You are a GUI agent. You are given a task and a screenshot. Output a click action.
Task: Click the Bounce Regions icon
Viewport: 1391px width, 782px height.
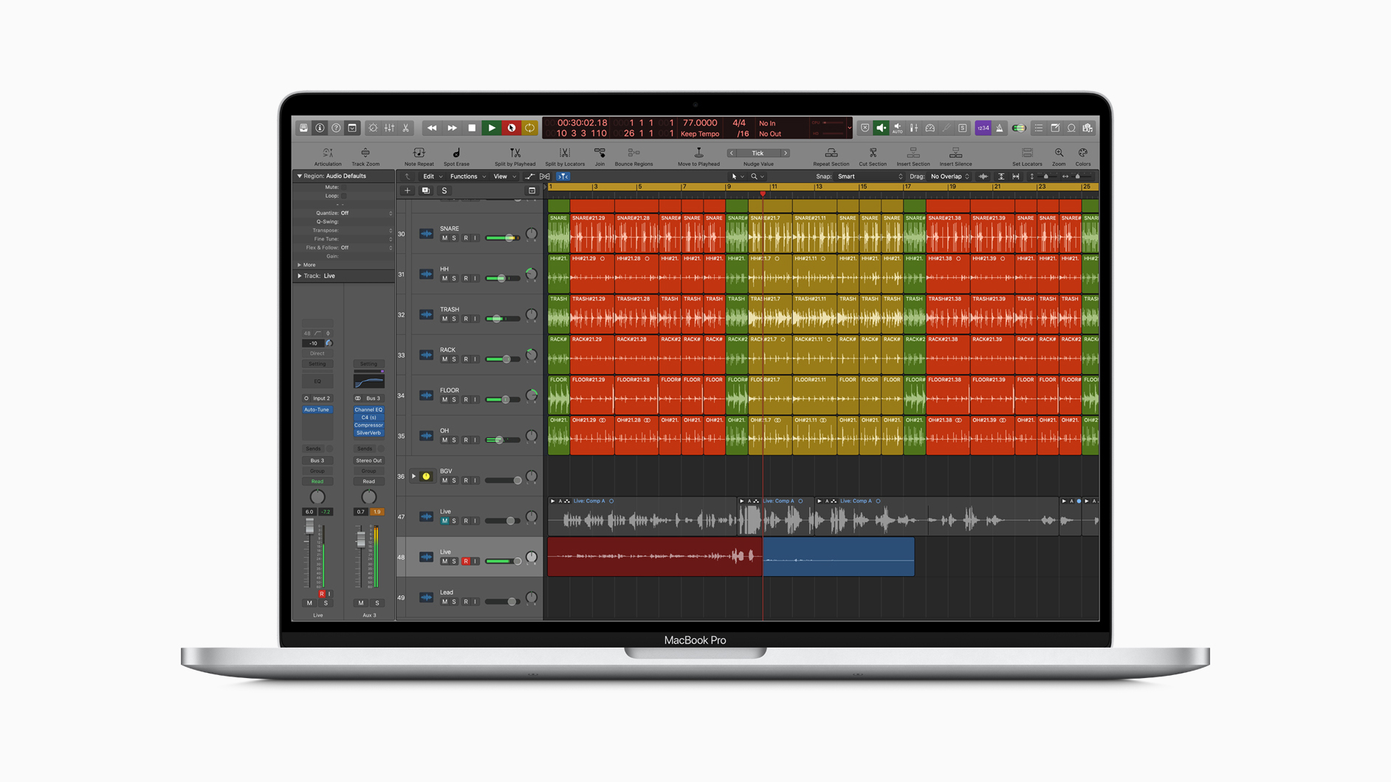(633, 153)
